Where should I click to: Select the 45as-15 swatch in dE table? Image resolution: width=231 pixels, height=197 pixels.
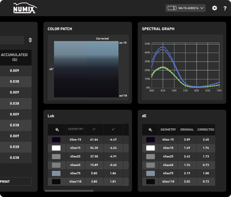(150, 140)
